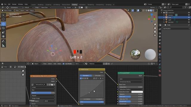Click the Blender logo menu

click(x=2, y=4)
